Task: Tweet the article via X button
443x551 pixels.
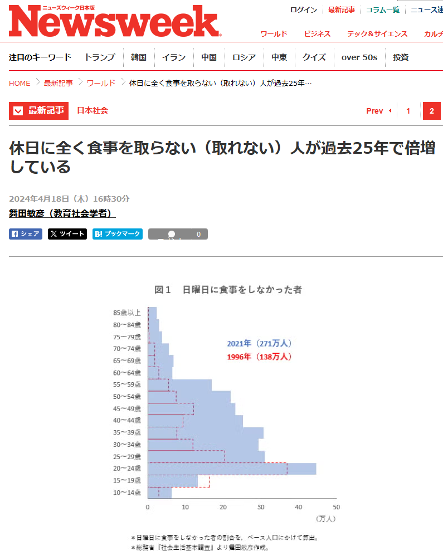Action: [67, 234]
